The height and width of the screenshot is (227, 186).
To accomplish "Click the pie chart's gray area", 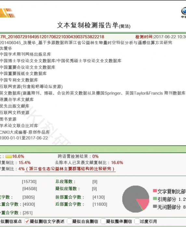I will coord(131,198).
